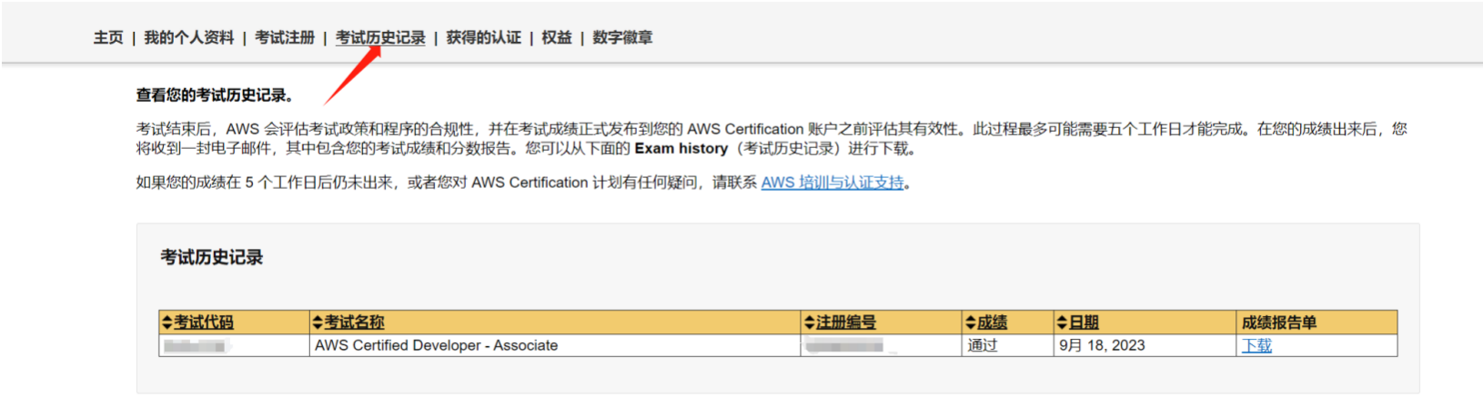The width and height of the screenshot is (1483, 416).
Task: Go to the 权益 page
Action: click(557, 37)
